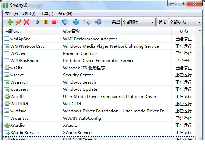This screenshot has width=205, height=145.
Task: Click the 已经停止 status of WwanSvc
Action: (x=183, y=118)
